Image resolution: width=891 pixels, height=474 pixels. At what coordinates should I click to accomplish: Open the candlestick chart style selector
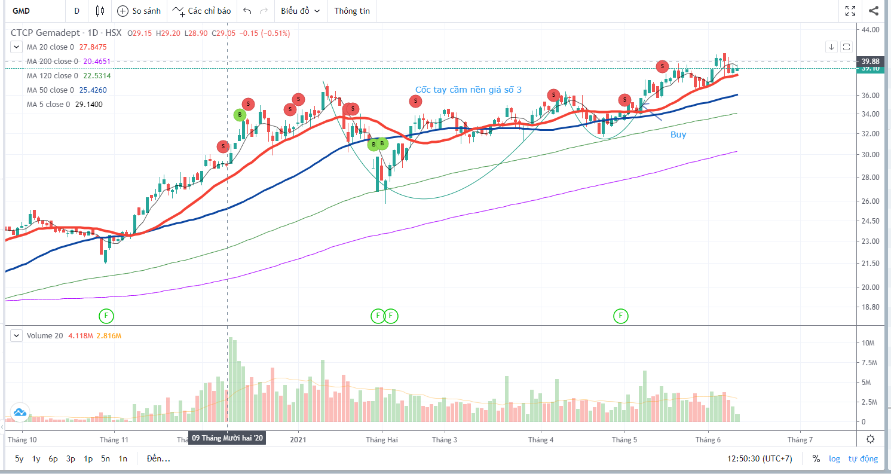99,11
